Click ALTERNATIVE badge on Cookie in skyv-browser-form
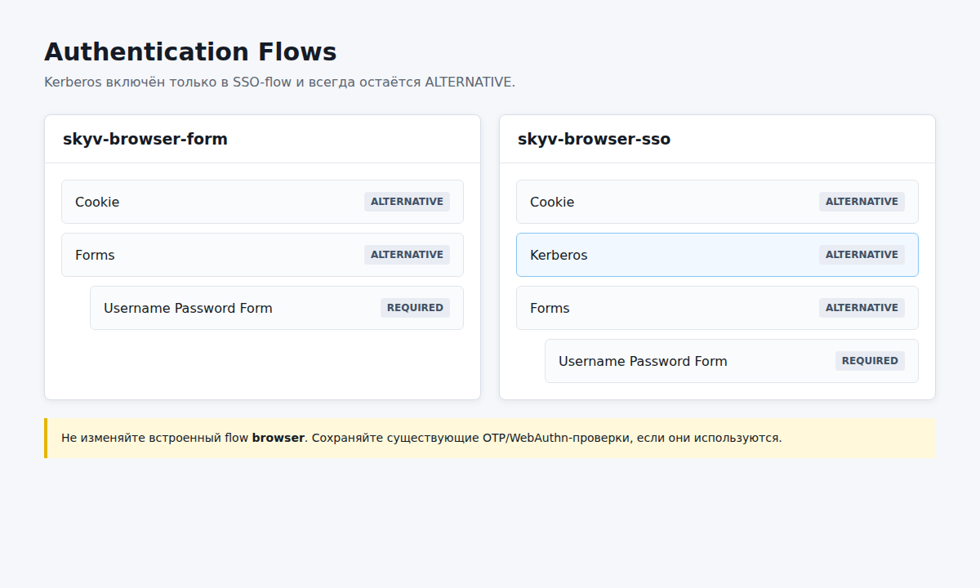Image resolution: width=980 pixels, height=588 pixels. 407,202
